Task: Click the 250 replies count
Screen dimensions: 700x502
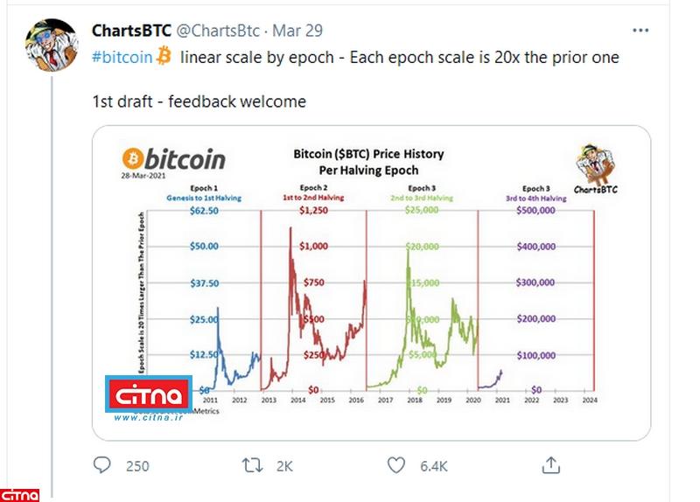Action: tap(137, 466)
